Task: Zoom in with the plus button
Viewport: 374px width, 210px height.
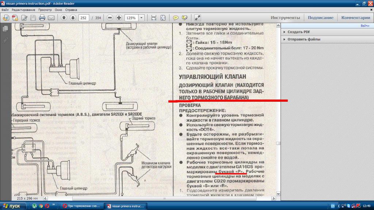Action: tap(119, 17)
